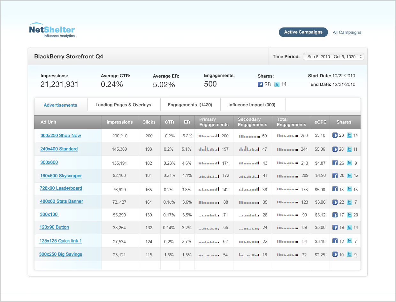Click the total impressions figure 21,231,931
The image size is (396, 302).
pos(59,84)
